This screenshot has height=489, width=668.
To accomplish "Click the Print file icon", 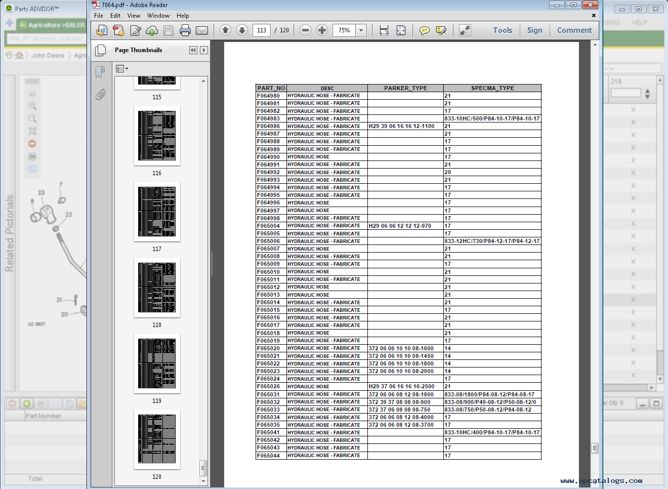I will (185, 30).
